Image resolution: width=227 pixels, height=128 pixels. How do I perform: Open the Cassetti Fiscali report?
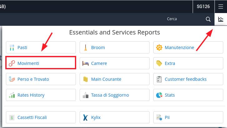tap(41, 117)
